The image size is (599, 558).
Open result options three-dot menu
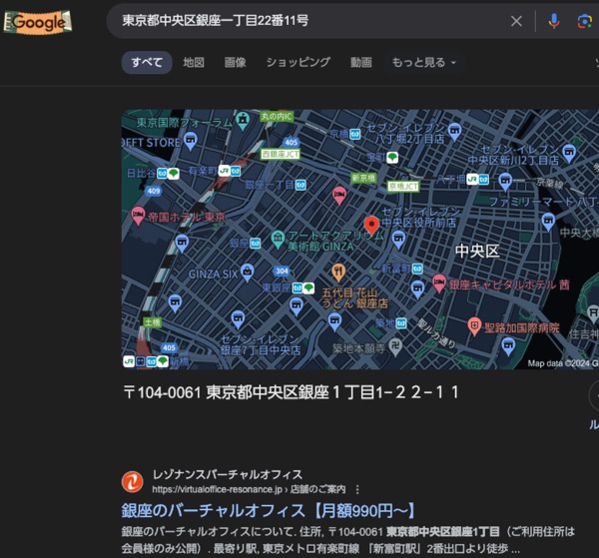[357, 489]
